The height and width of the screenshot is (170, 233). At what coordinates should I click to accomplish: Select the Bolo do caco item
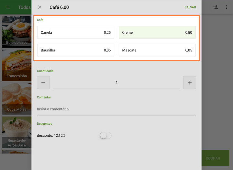click(17, 32)
